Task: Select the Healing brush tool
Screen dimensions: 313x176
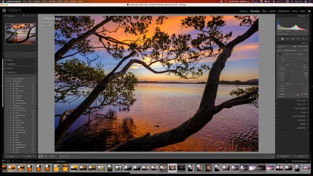Action: pos(293,39)
